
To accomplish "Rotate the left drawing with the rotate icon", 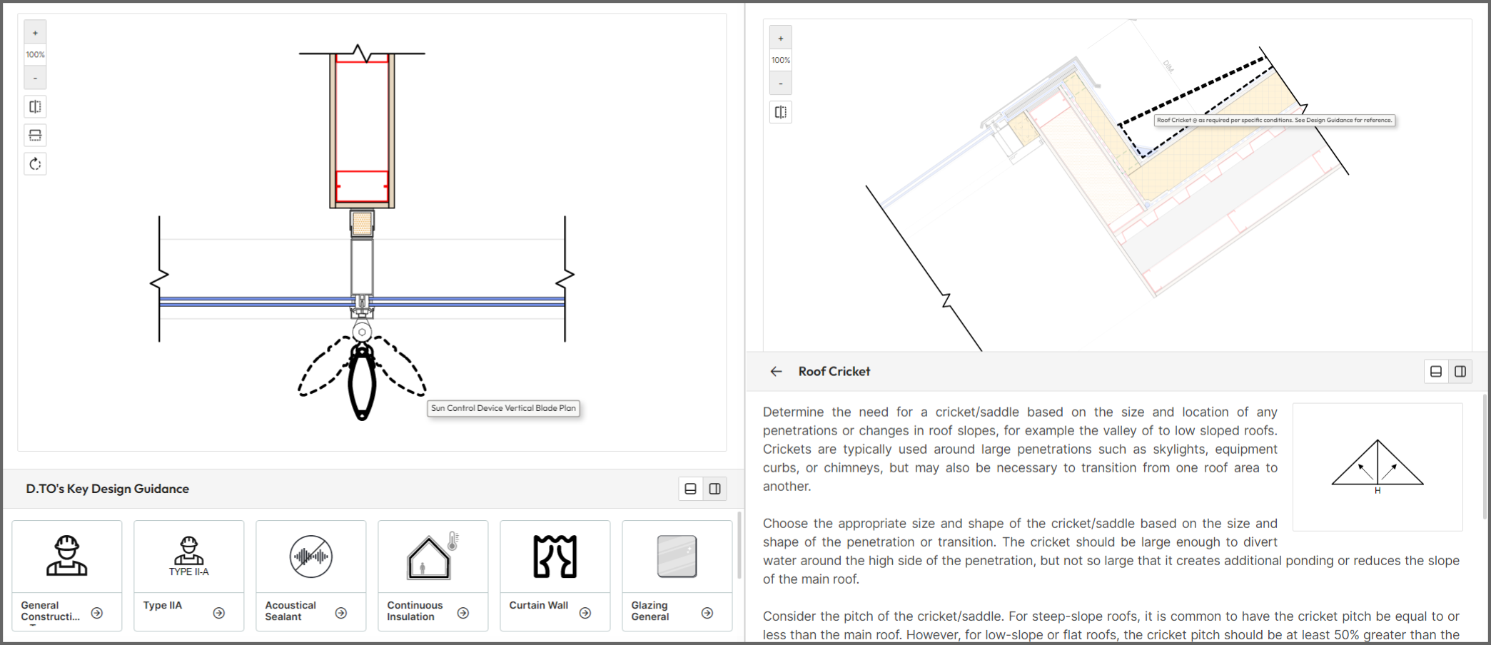I will point(35,164).
